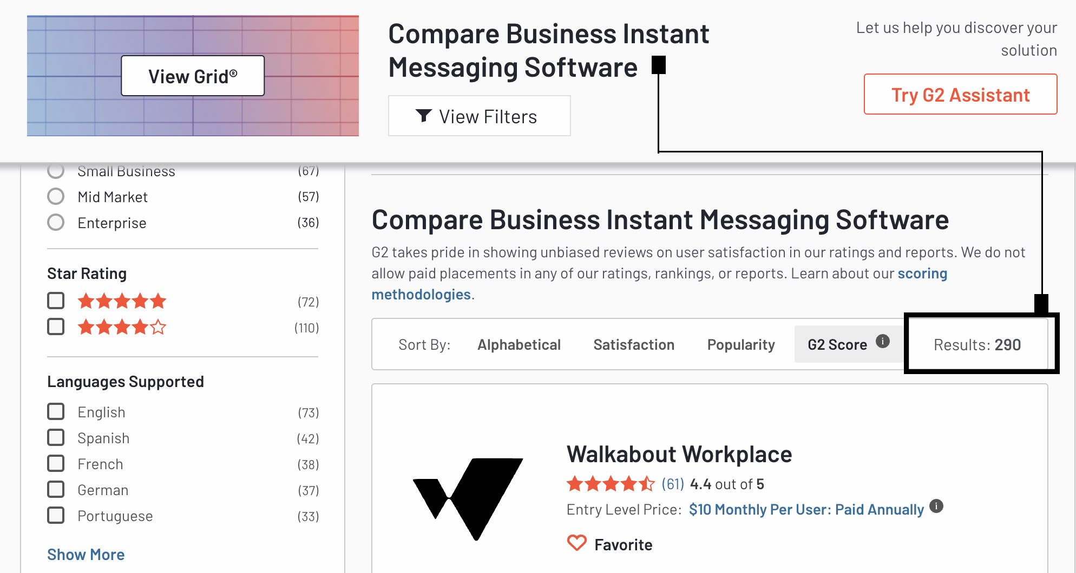Select the Small Business radio button
Screen dimensions: 1076x573
click(56, 171)
